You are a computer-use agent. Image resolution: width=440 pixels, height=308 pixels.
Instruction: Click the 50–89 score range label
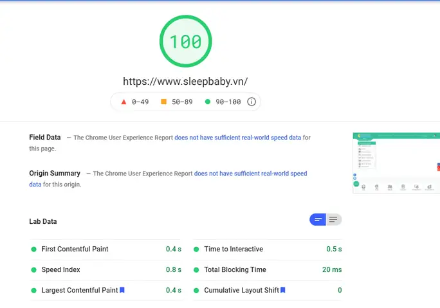coord(182,102)
